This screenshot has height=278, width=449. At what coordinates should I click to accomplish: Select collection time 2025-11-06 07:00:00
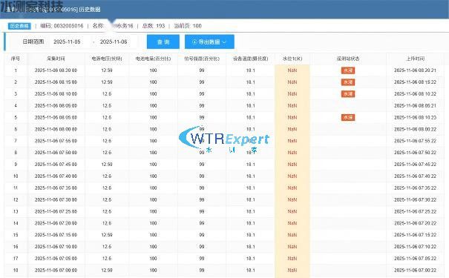point(56,271)
